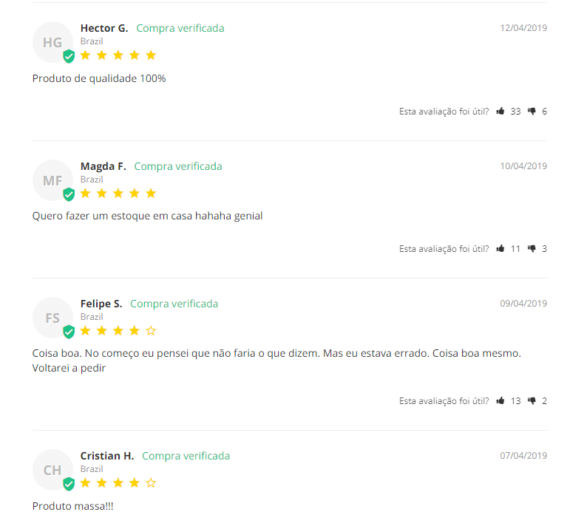Click Hector G. reviewer name
The image size is (567, 523).
(x=104, y=28)
